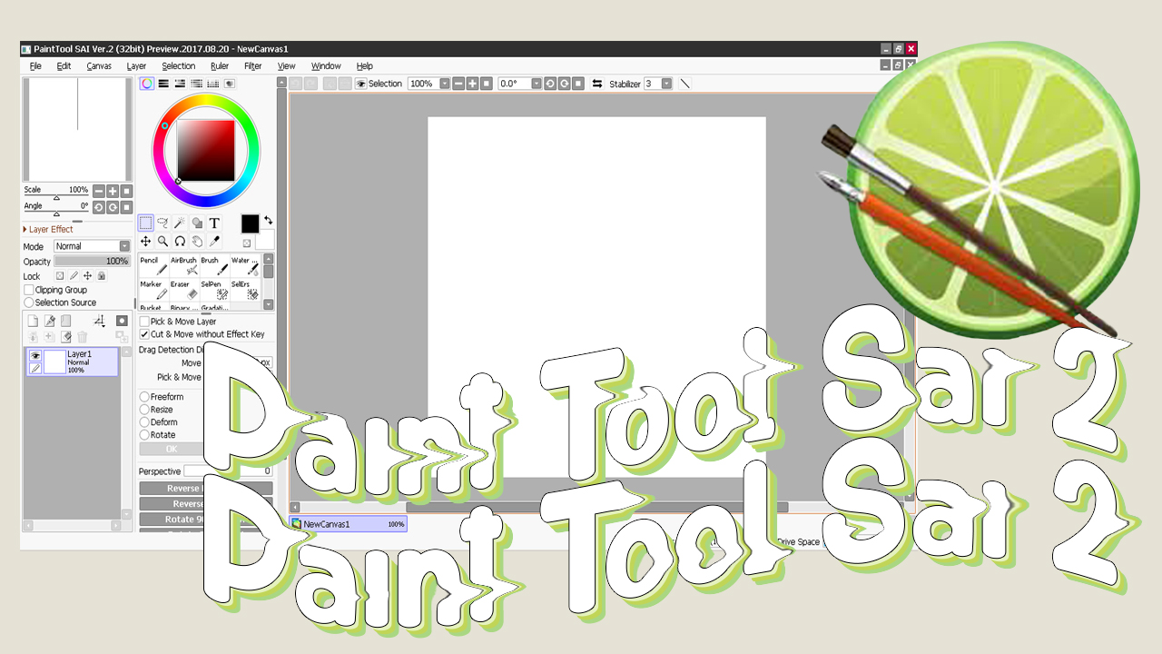Image resolution: width=1162 pixels, height=654 pixels.
Task: Toggle the lock transparency icon
Action: point(60,275)
